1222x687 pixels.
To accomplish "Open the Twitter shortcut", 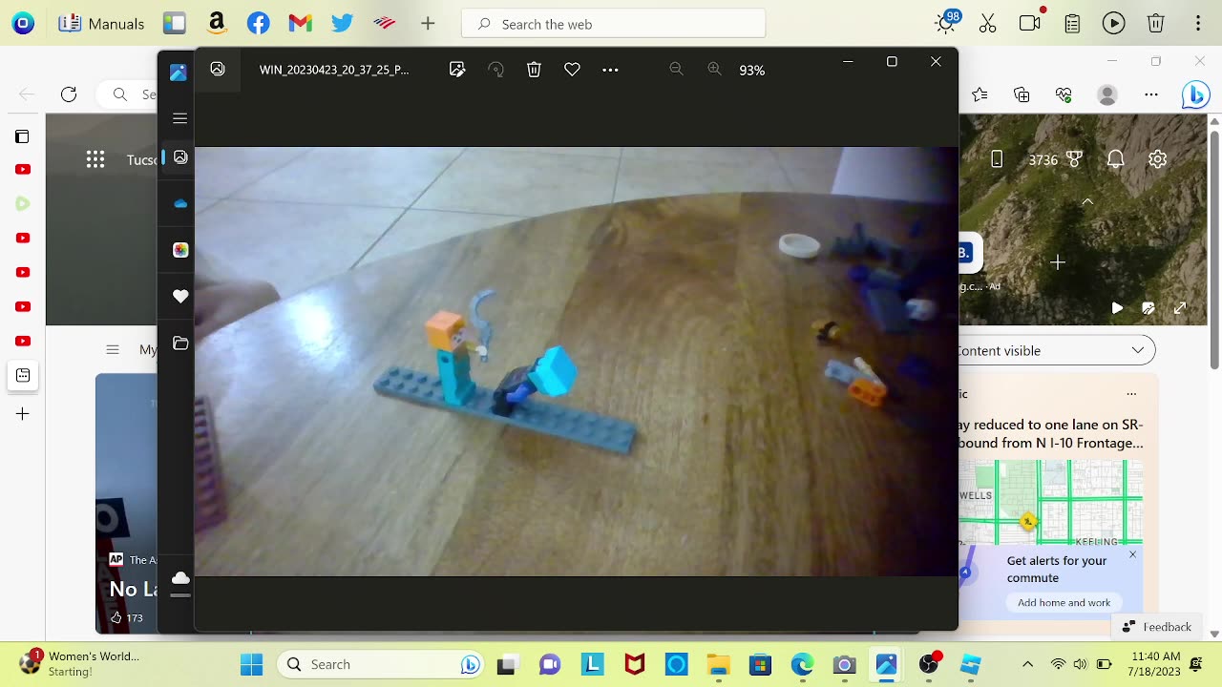I will click(343, 24).
